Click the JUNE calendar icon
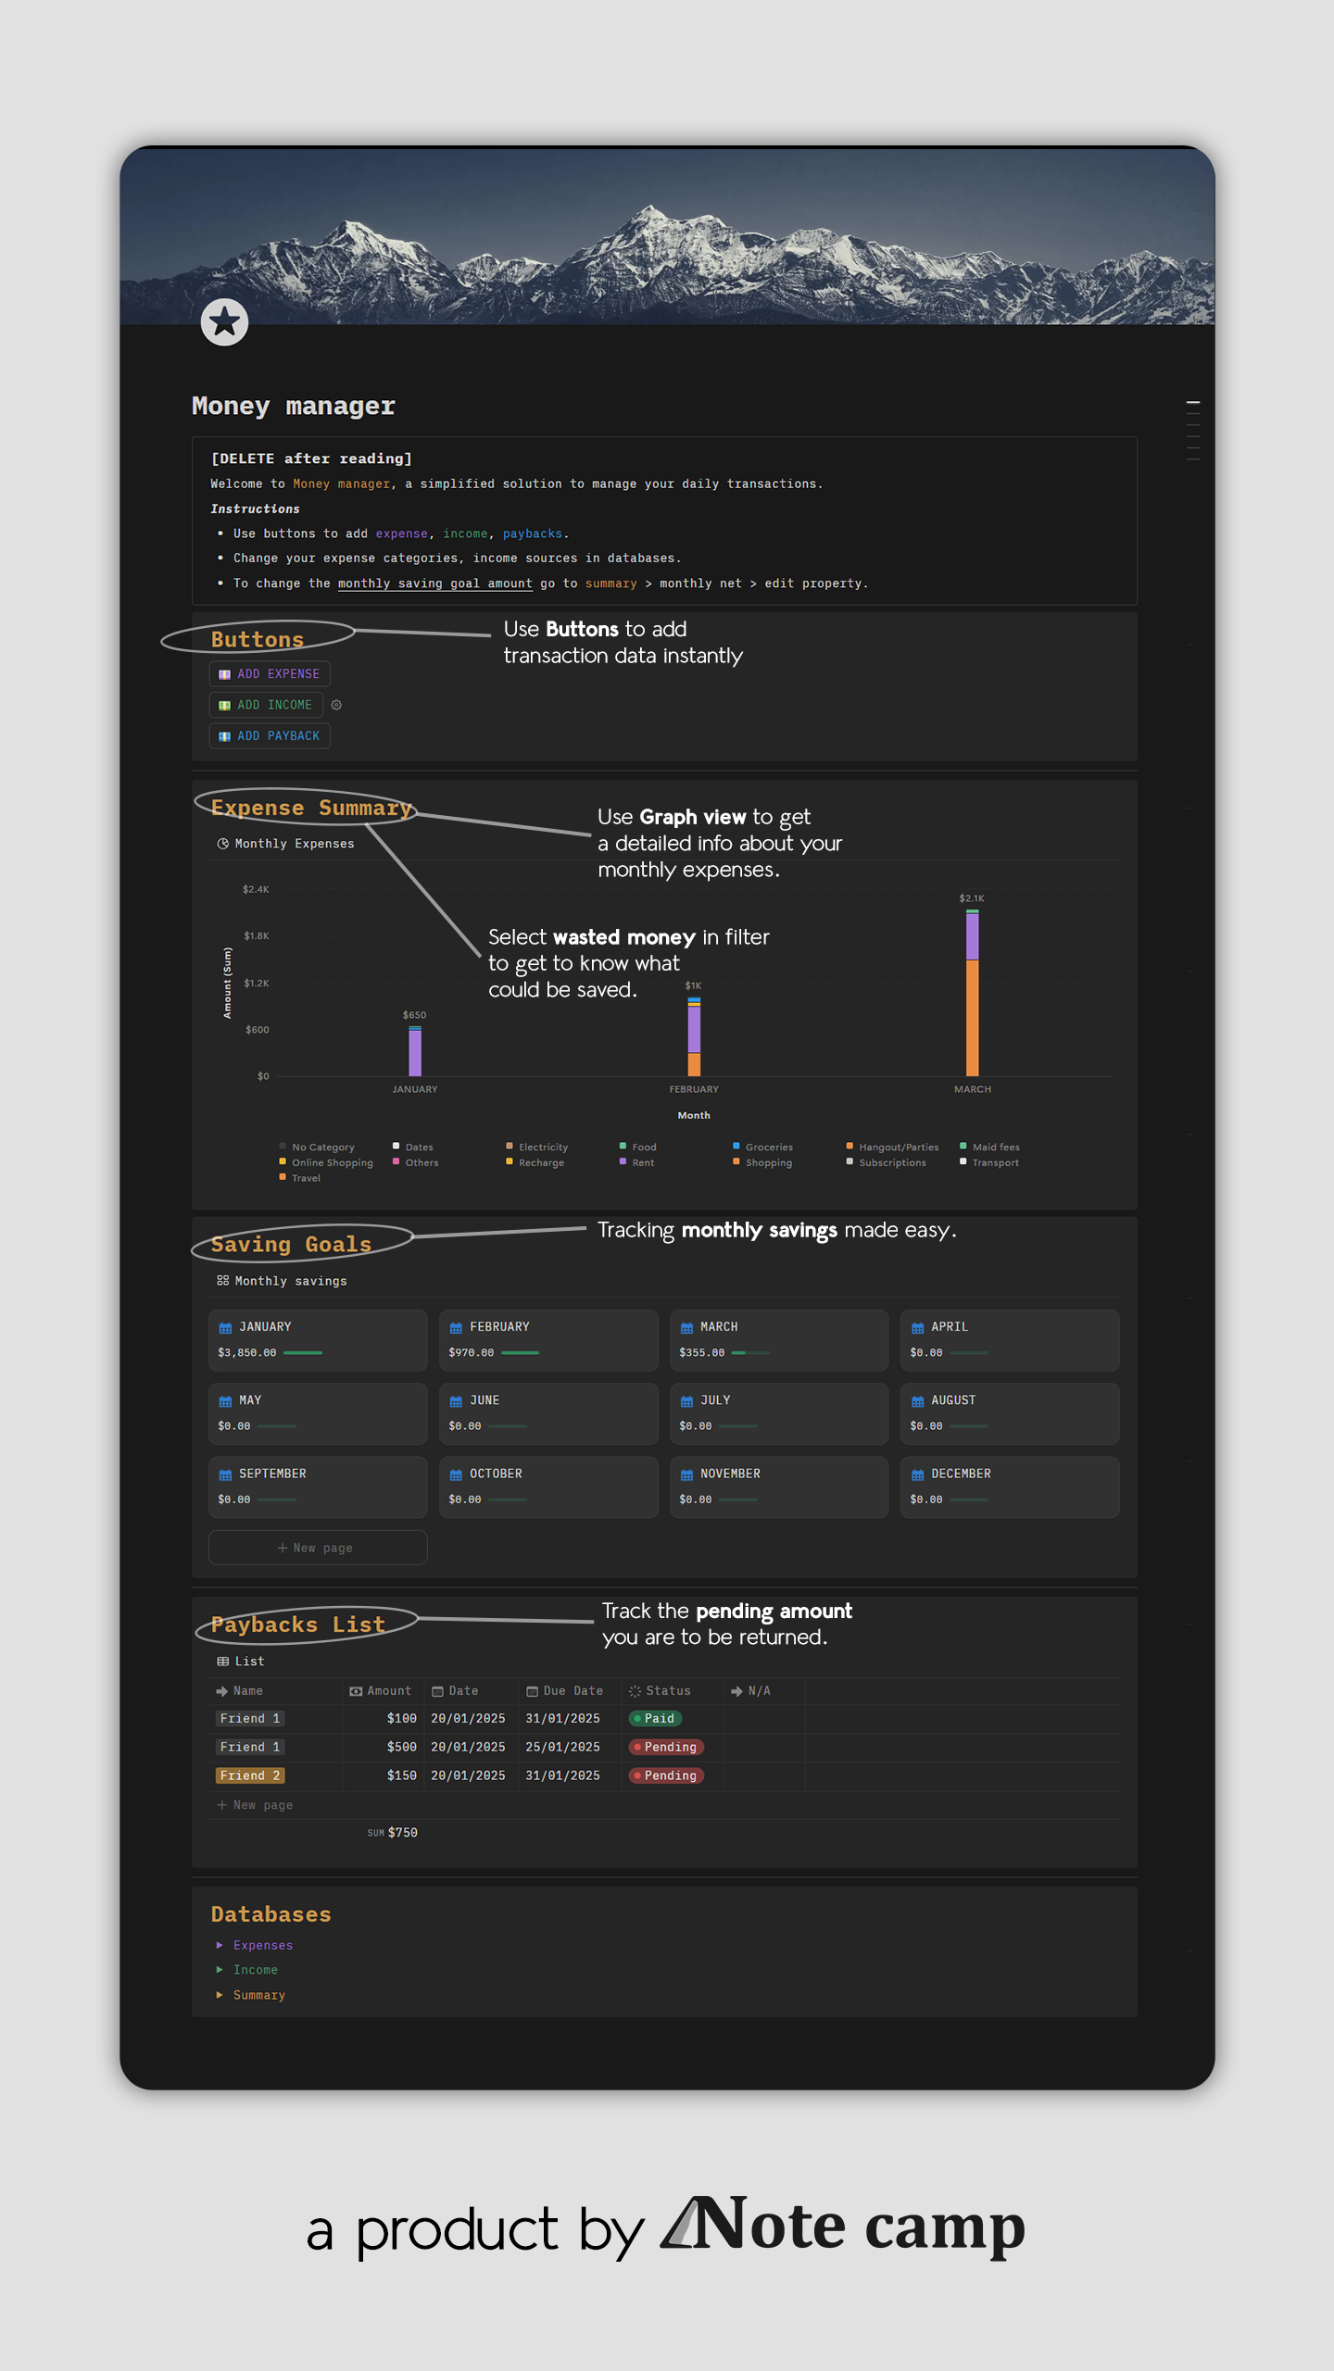Viewport: 1334px width, 2371px height. (x=456, y=1401)
